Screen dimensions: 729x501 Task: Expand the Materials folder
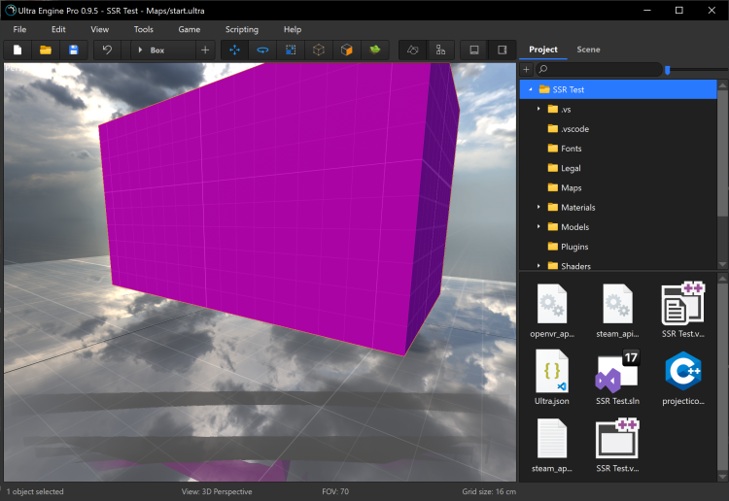[x=538, y=207]
